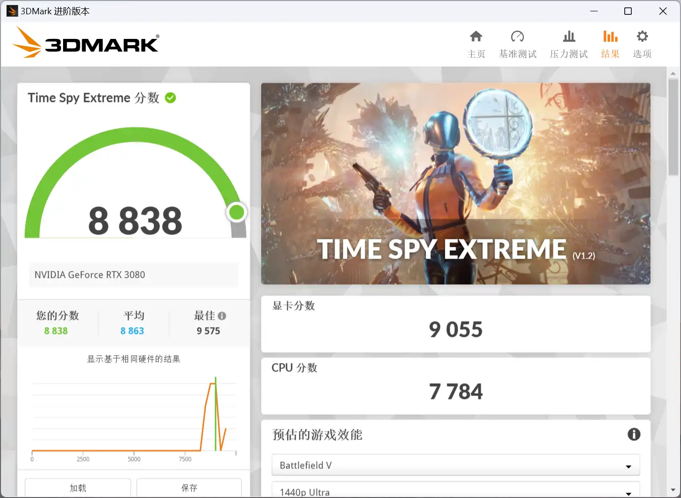Screen dimensions: 681x498
Task: Click the 加载 load button
Action: pyautogui.click(x=77, y=488)
